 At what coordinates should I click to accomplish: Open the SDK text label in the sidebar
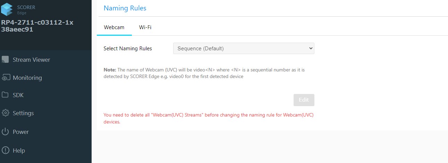[18, 95]
